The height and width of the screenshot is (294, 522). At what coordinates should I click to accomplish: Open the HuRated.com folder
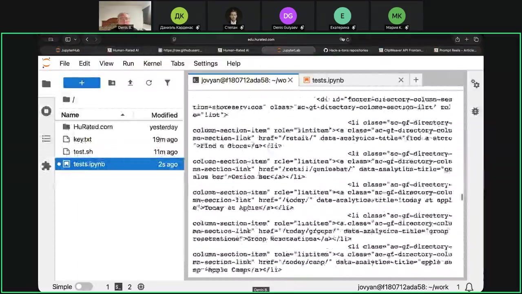coord(93,127)
